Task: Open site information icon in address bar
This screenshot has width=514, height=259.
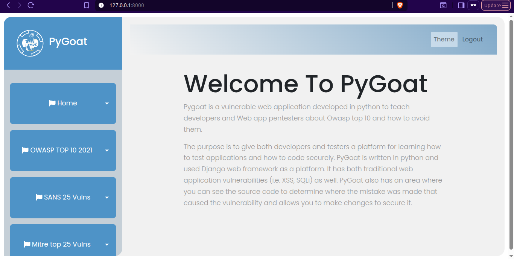Action: (x=101, y=5)
